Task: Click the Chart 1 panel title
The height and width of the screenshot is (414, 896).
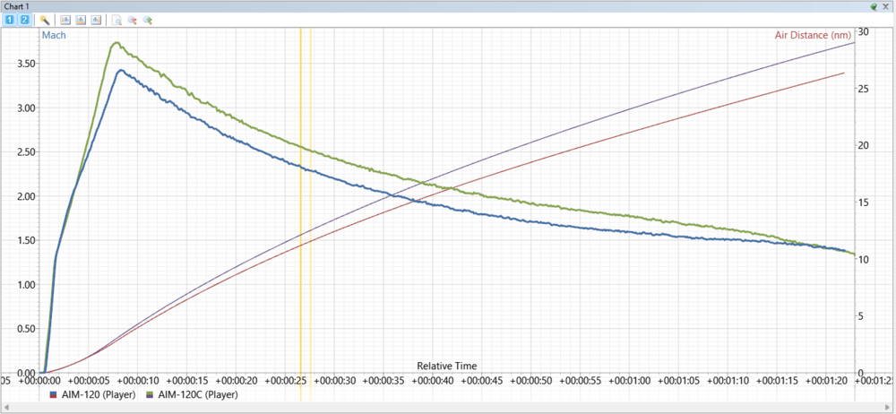Action: pos(15,6)
